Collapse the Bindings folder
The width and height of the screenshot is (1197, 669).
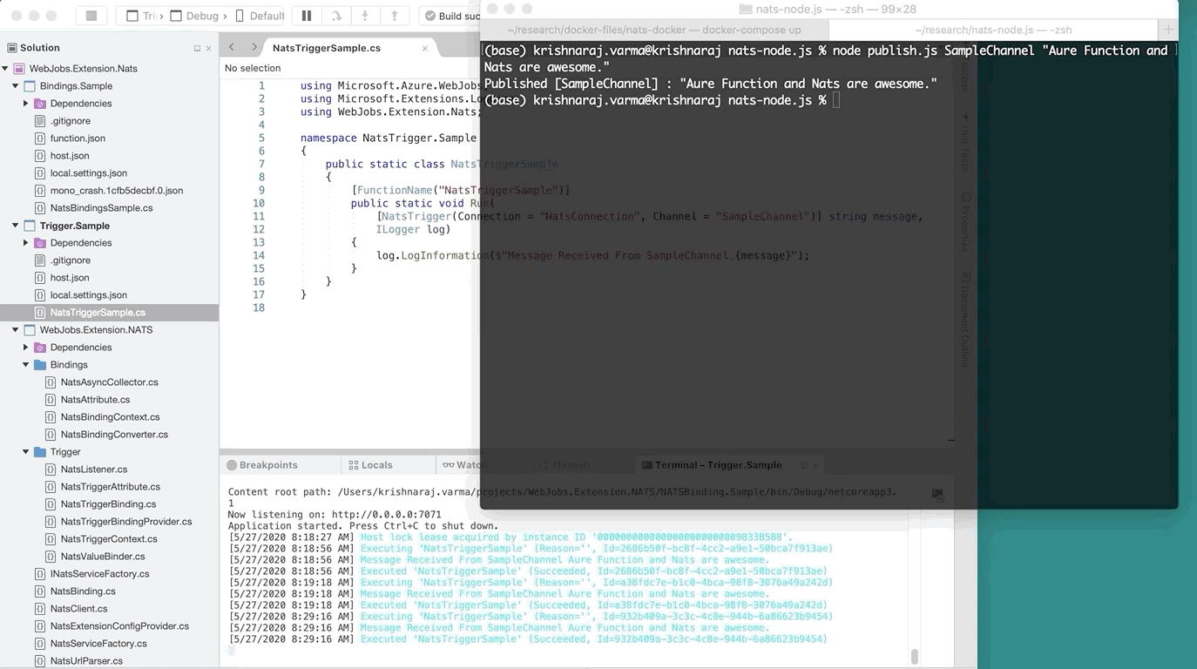coord(26,365)
